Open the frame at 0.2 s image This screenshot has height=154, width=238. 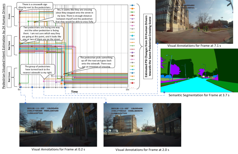(58, 125)
